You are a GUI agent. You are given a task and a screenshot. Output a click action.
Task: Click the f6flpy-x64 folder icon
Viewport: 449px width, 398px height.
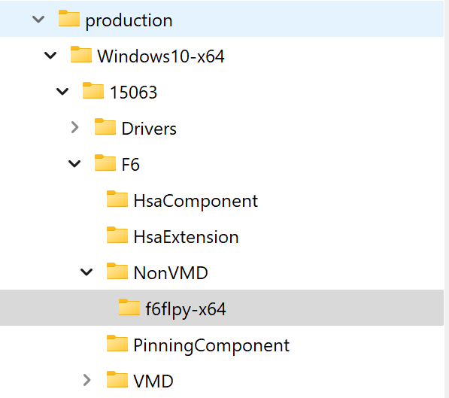click(129, 307)
